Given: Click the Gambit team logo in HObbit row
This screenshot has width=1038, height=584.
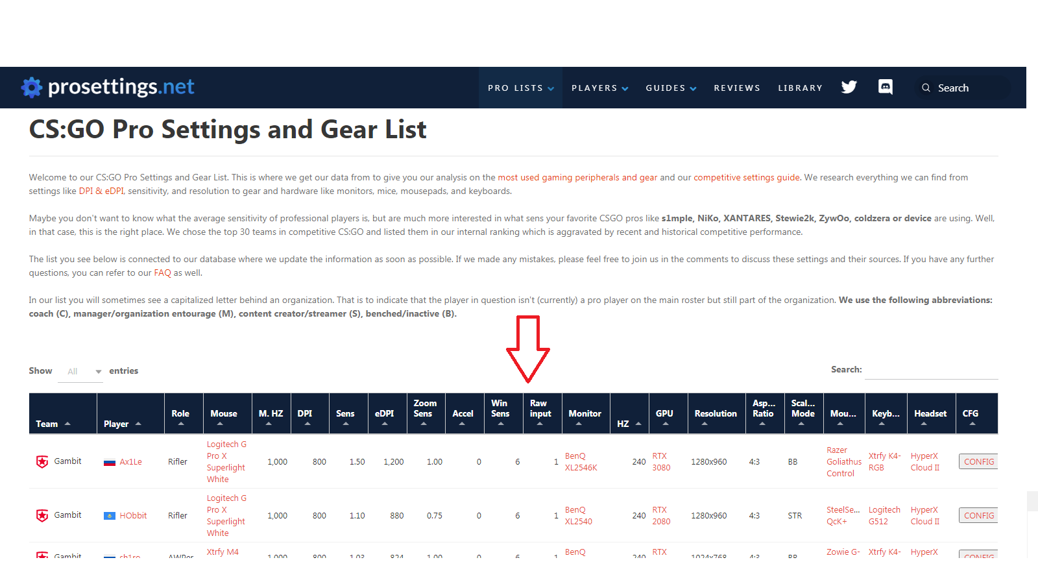Looking at the screenshot, I should click(x=42, y=515).
